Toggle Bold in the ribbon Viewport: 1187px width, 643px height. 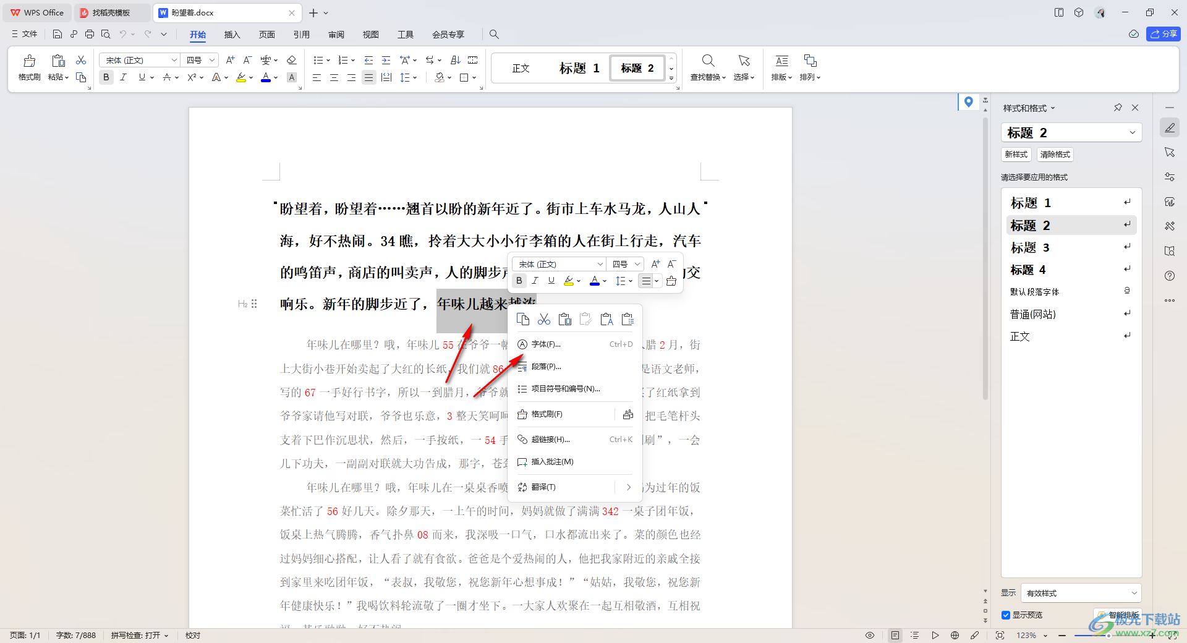point(106,77)
